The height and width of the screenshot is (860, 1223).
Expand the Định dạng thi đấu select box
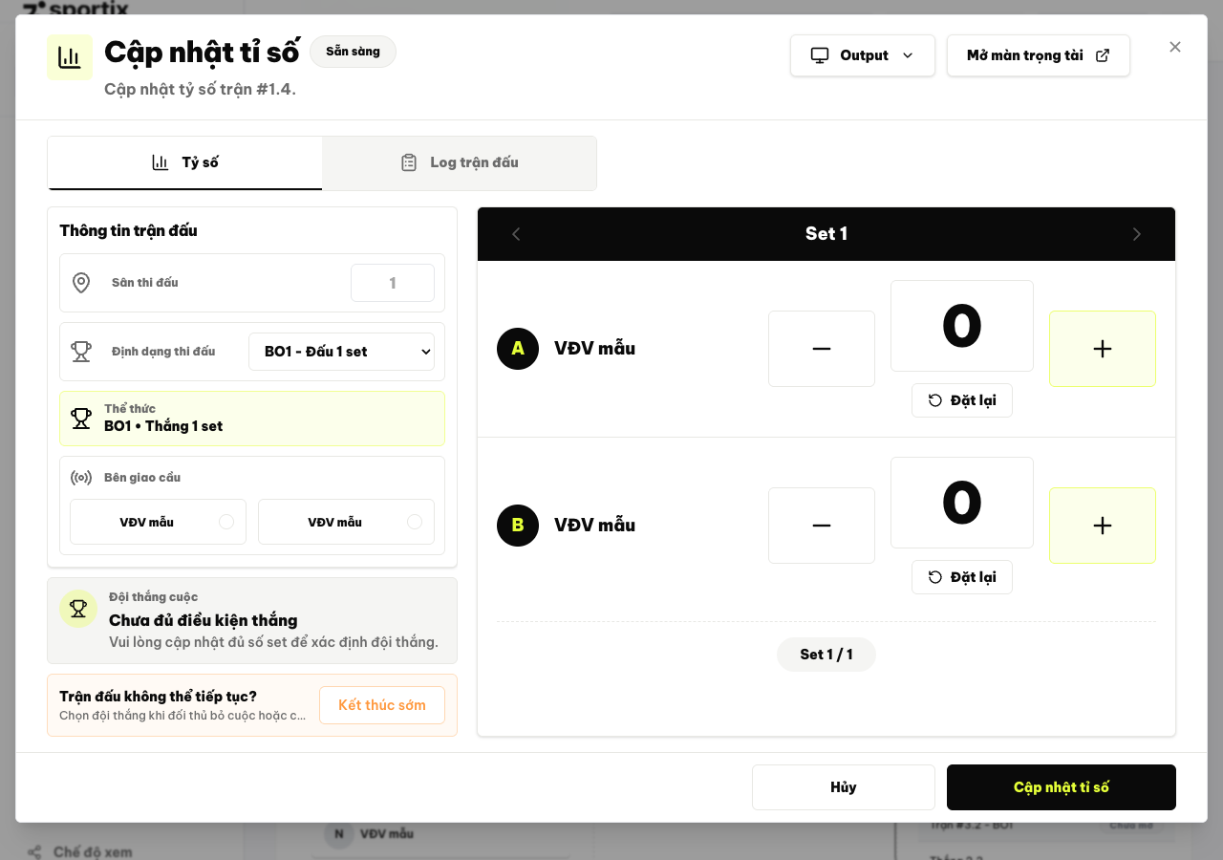pos(341,352)
